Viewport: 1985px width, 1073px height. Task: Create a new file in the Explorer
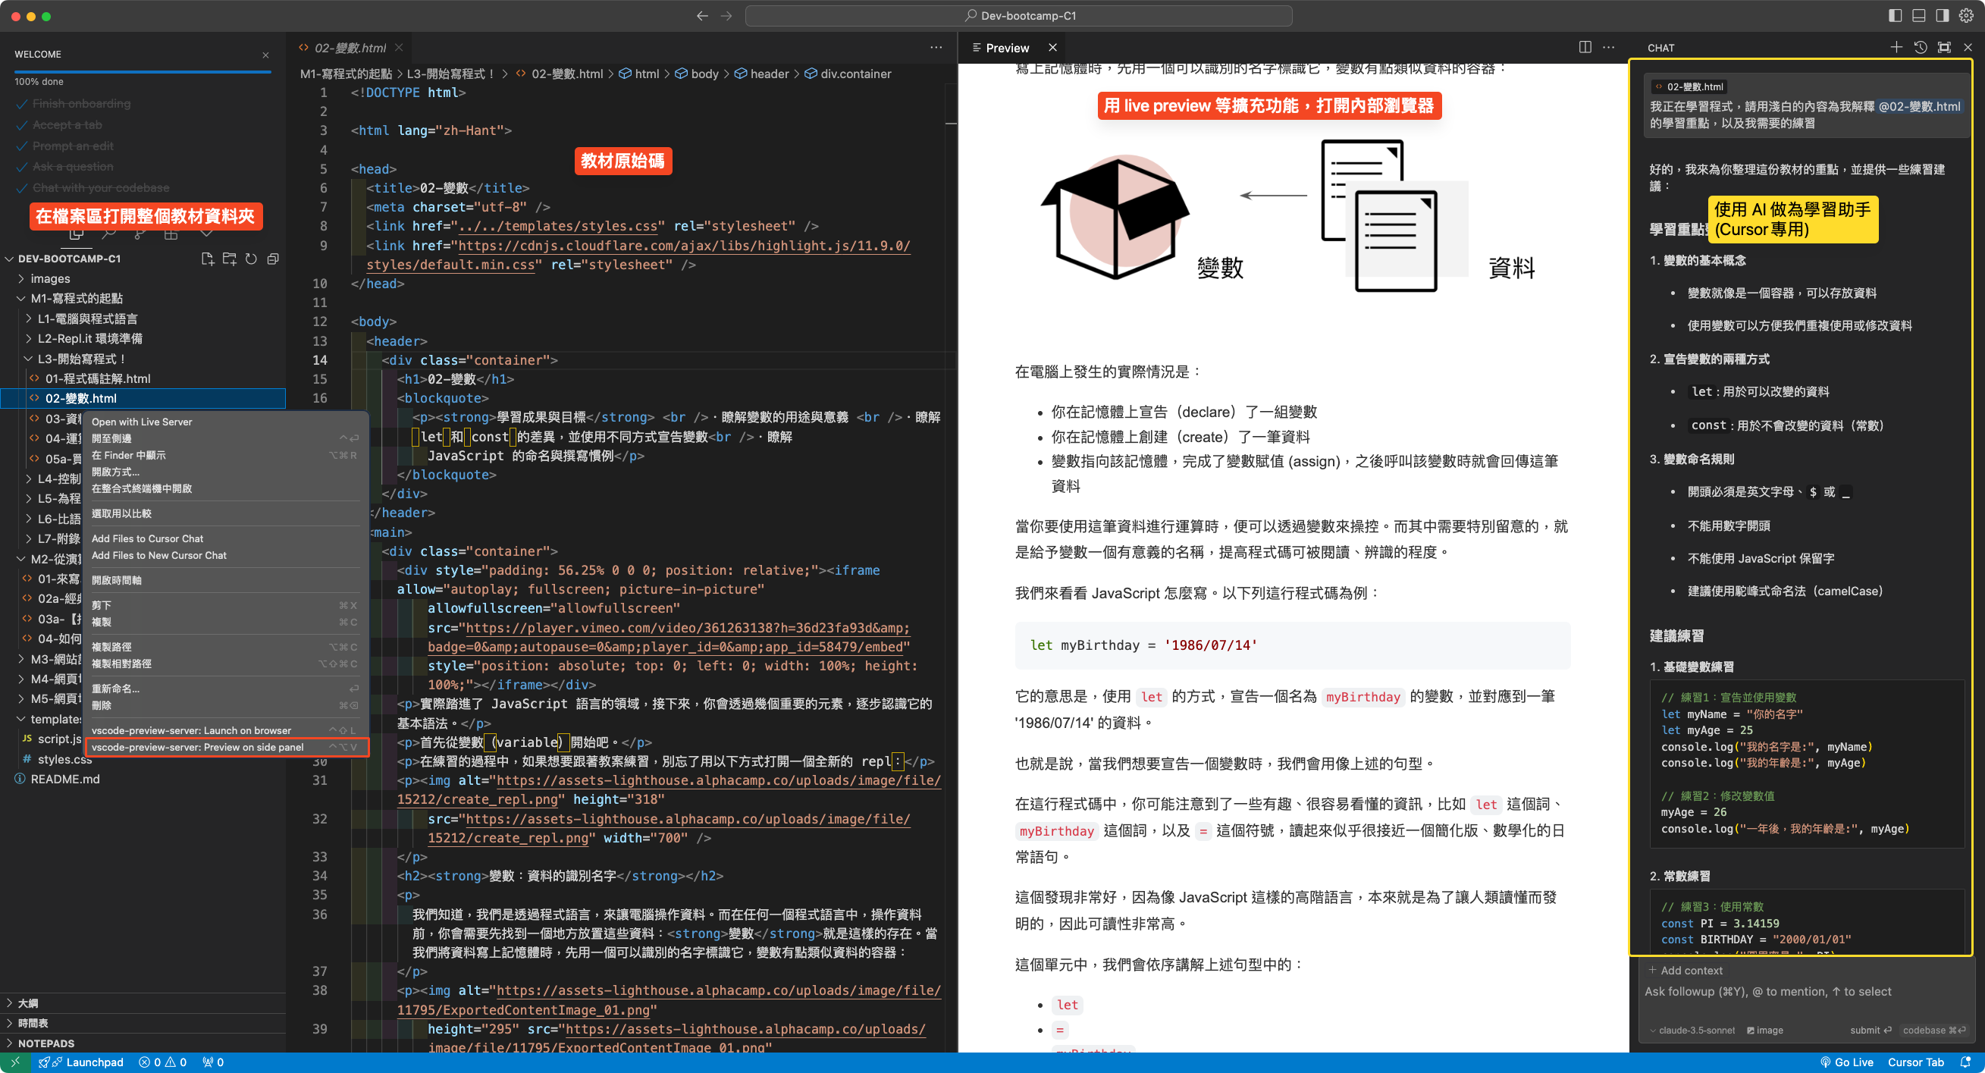pos(206,259)
